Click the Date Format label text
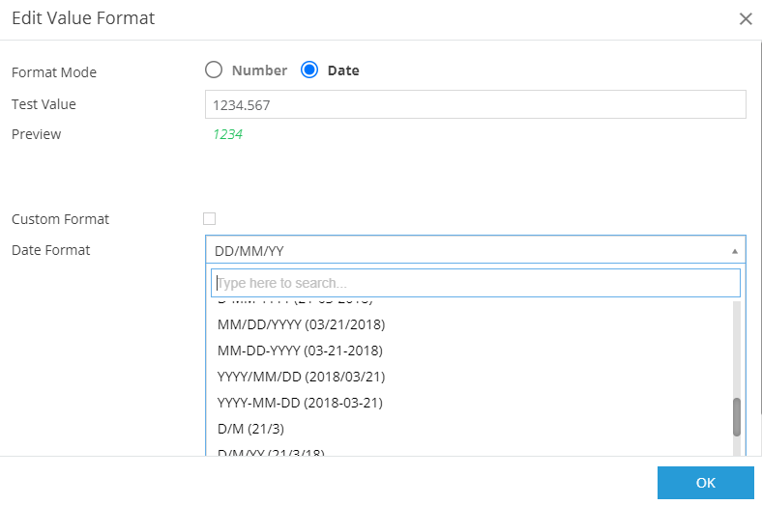Viewport: 762px width, 505px height. tap(50, 250)
